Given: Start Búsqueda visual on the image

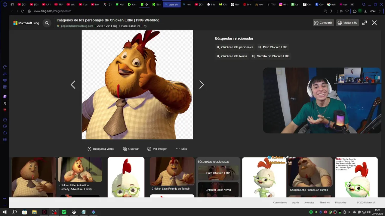Looking at the screenshot, I should 101,149.
